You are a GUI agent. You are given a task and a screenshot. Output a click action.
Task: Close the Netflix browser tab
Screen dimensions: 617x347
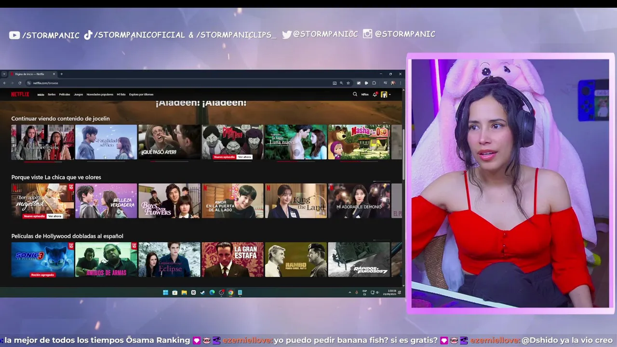coord(54,74)
